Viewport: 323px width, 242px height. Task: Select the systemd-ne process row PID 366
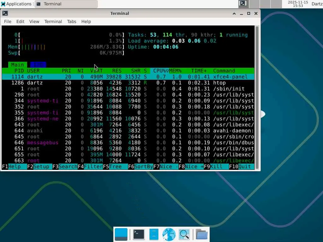tap(128, 119)
